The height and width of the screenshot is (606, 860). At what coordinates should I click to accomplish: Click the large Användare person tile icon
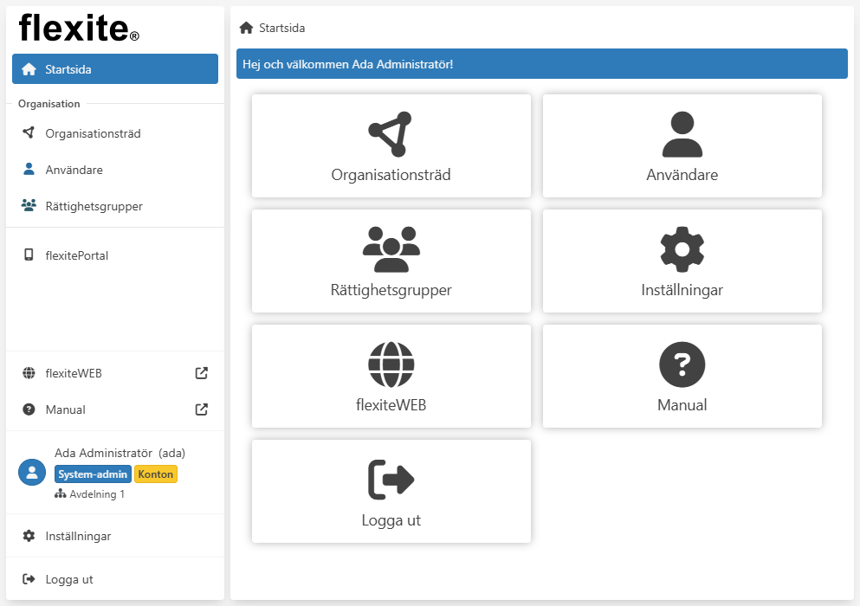(x=682, y=134)
